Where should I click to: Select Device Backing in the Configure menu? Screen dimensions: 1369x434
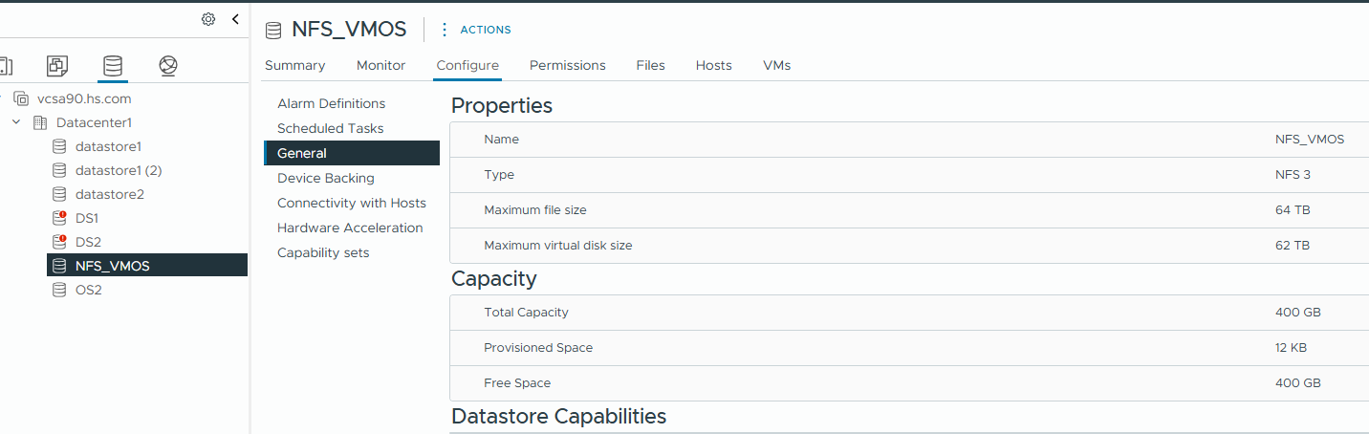(x=326, y=178)
